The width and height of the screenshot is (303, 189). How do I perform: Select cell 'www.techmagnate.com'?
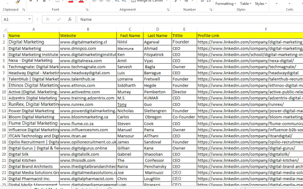[88, 67]
